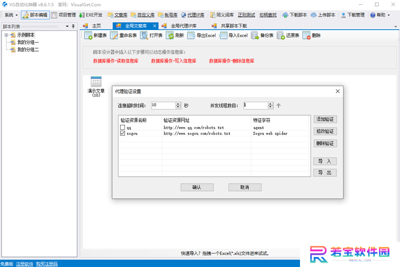Click 下载脚本 download script
This screenshot has height=267, width=400.
pos(294,15)
